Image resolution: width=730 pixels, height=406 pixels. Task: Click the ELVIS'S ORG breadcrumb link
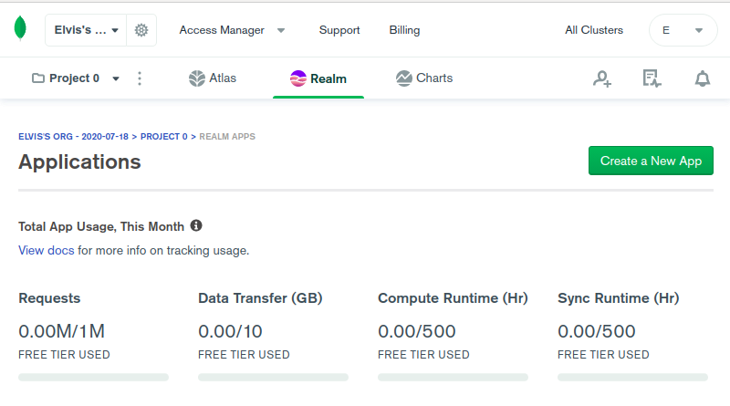pos(73,137)
